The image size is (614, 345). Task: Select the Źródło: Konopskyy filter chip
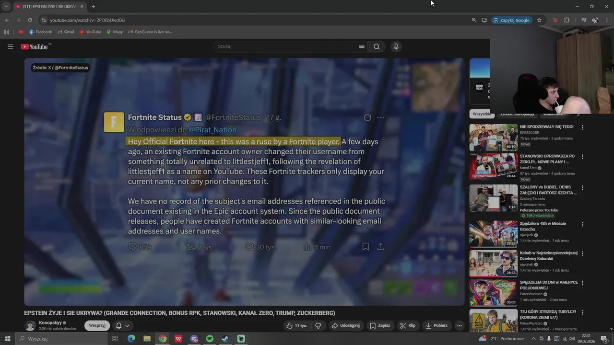[x=517, y=114]
